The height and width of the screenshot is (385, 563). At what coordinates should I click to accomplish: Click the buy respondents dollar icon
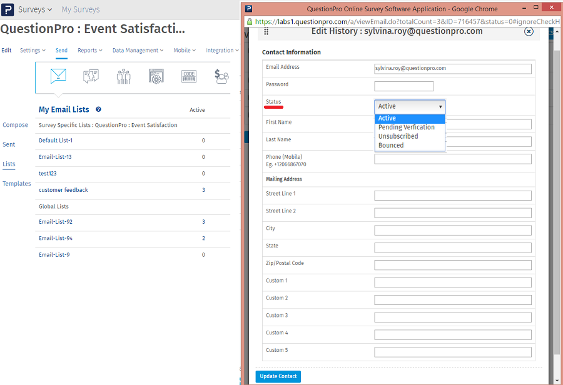[222, 75]
